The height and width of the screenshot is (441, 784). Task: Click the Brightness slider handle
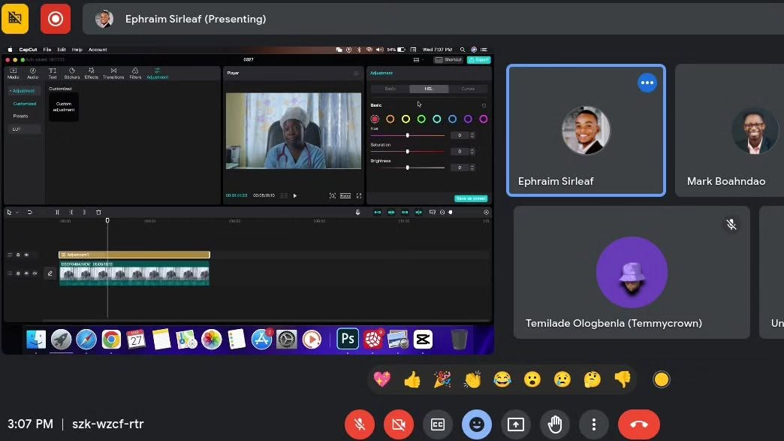pos(408,168)
